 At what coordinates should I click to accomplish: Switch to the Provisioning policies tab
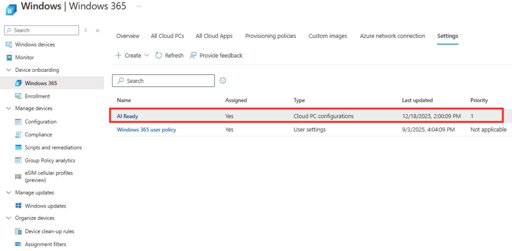coord(270,36)
